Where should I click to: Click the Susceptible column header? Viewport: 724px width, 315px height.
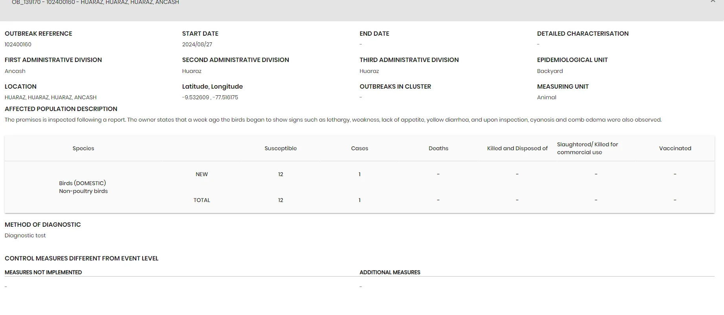280,148
